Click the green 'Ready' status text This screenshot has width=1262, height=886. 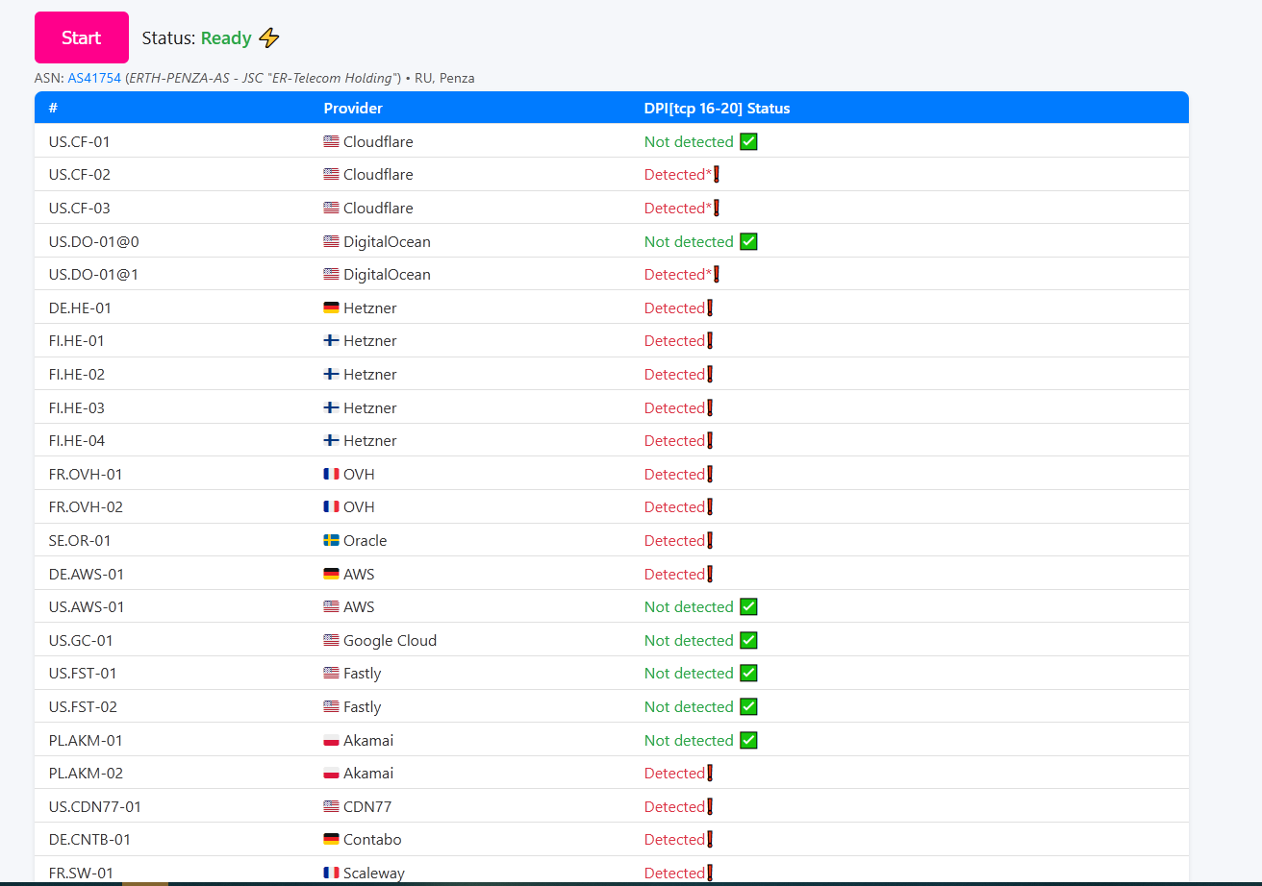pyautogui.click(x=226, y=38)
